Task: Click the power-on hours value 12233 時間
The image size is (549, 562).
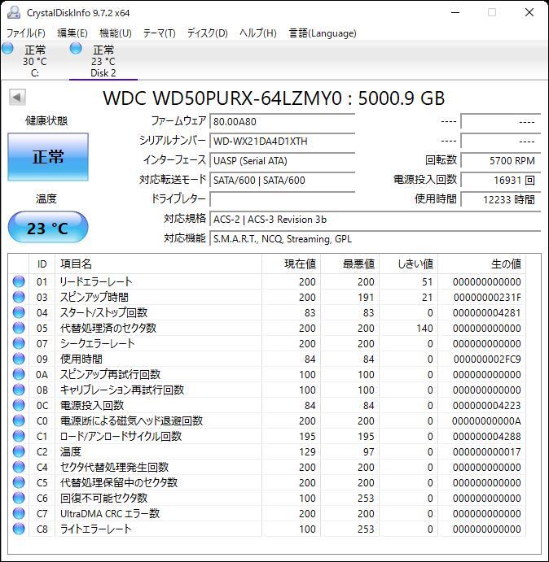Action: (500, 199)
